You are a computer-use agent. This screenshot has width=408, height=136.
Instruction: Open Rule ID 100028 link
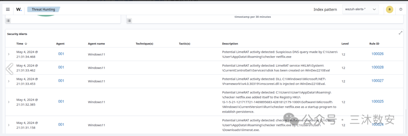(x=377, y=67)
